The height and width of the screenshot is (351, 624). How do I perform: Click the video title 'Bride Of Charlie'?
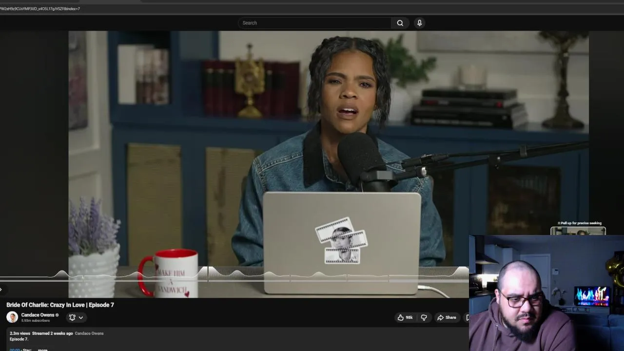click(x=60, y=305)
